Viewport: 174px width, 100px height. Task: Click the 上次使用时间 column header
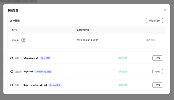pos(83,30)
